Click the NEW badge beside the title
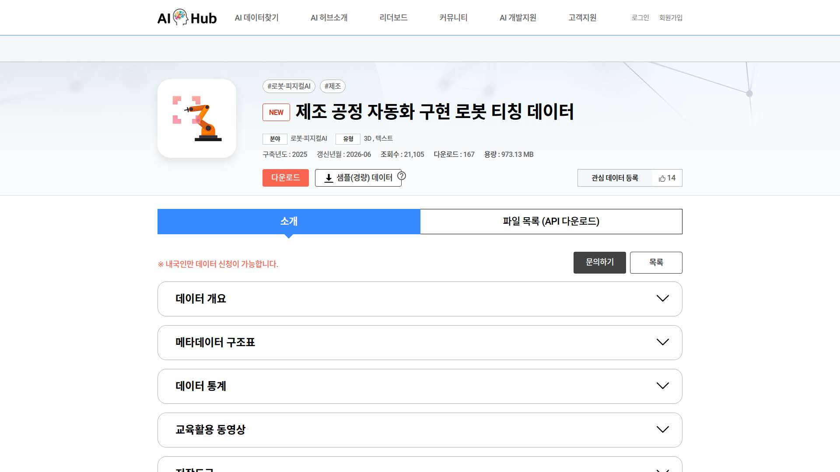The width and height of the screenshot is (840, 472). coord(276,112)
